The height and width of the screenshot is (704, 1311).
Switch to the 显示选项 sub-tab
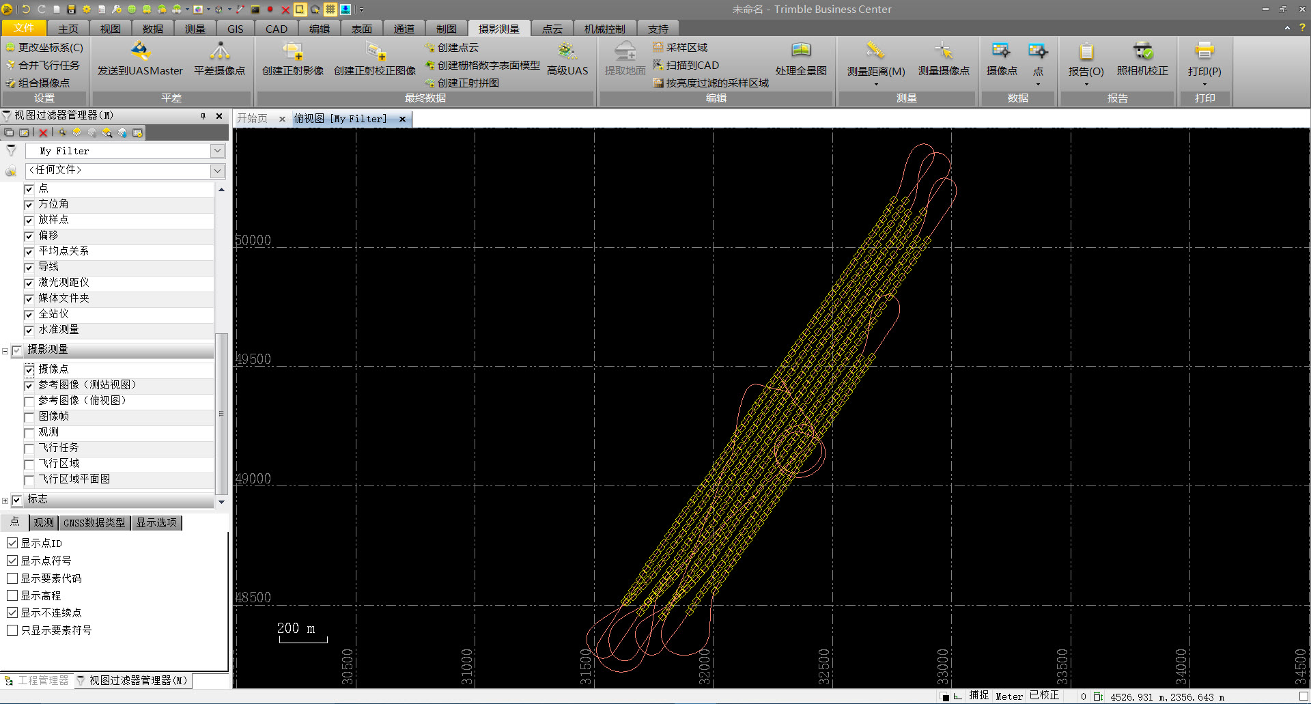[x=156, y=522]
